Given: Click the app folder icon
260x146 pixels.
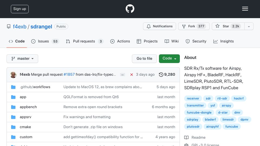Looking at the screenshot, I should click(x=13, y=97).
